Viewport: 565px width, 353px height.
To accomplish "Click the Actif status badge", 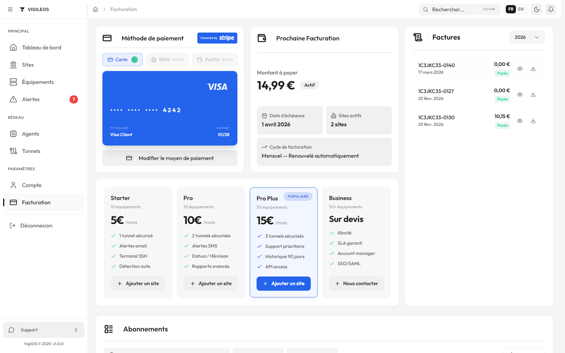I will point(310,85).
